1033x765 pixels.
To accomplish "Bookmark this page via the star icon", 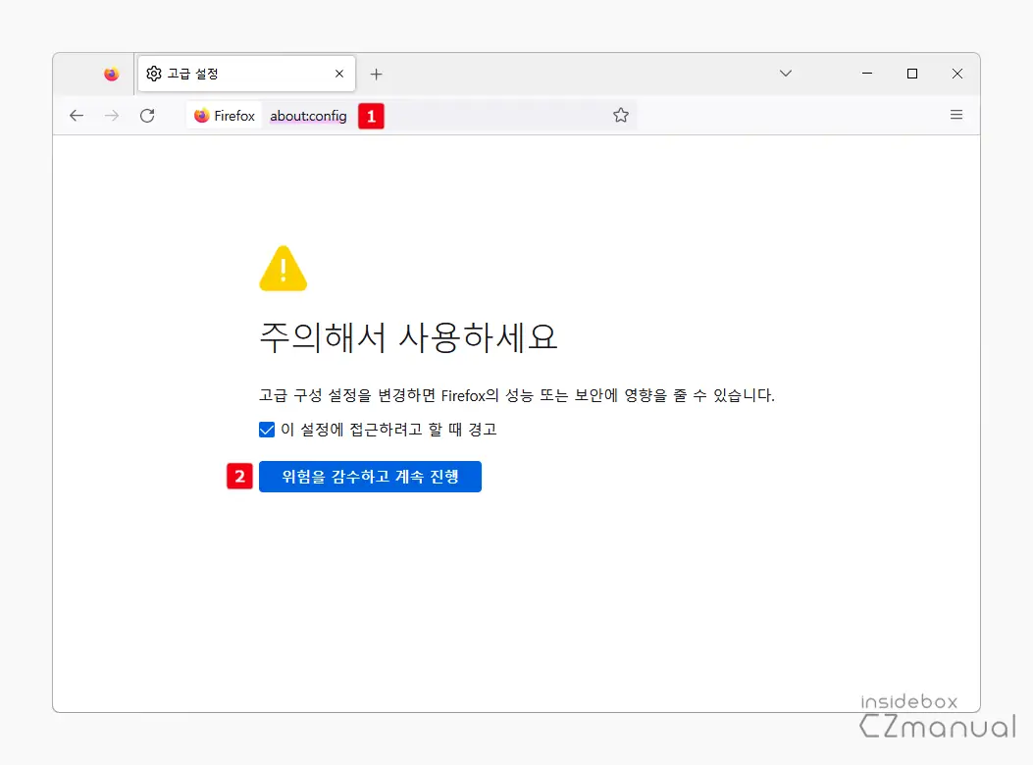I will point(620,115).
